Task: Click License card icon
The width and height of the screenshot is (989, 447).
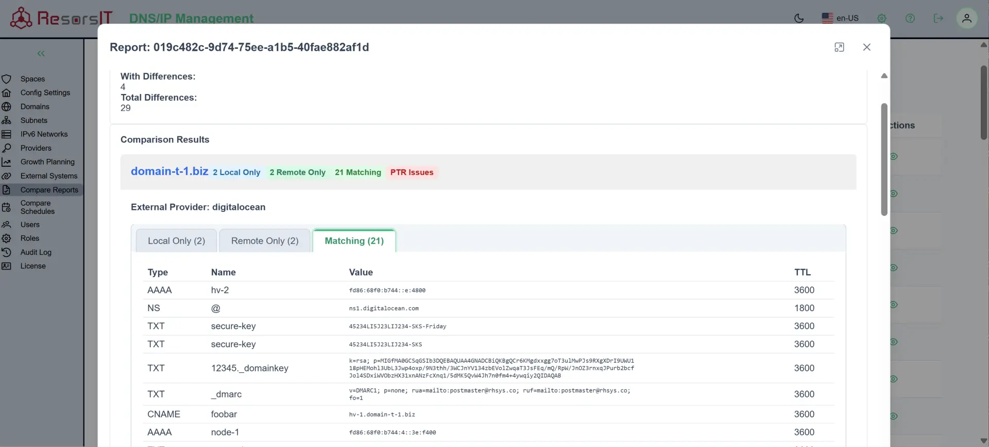Action: 6,266
